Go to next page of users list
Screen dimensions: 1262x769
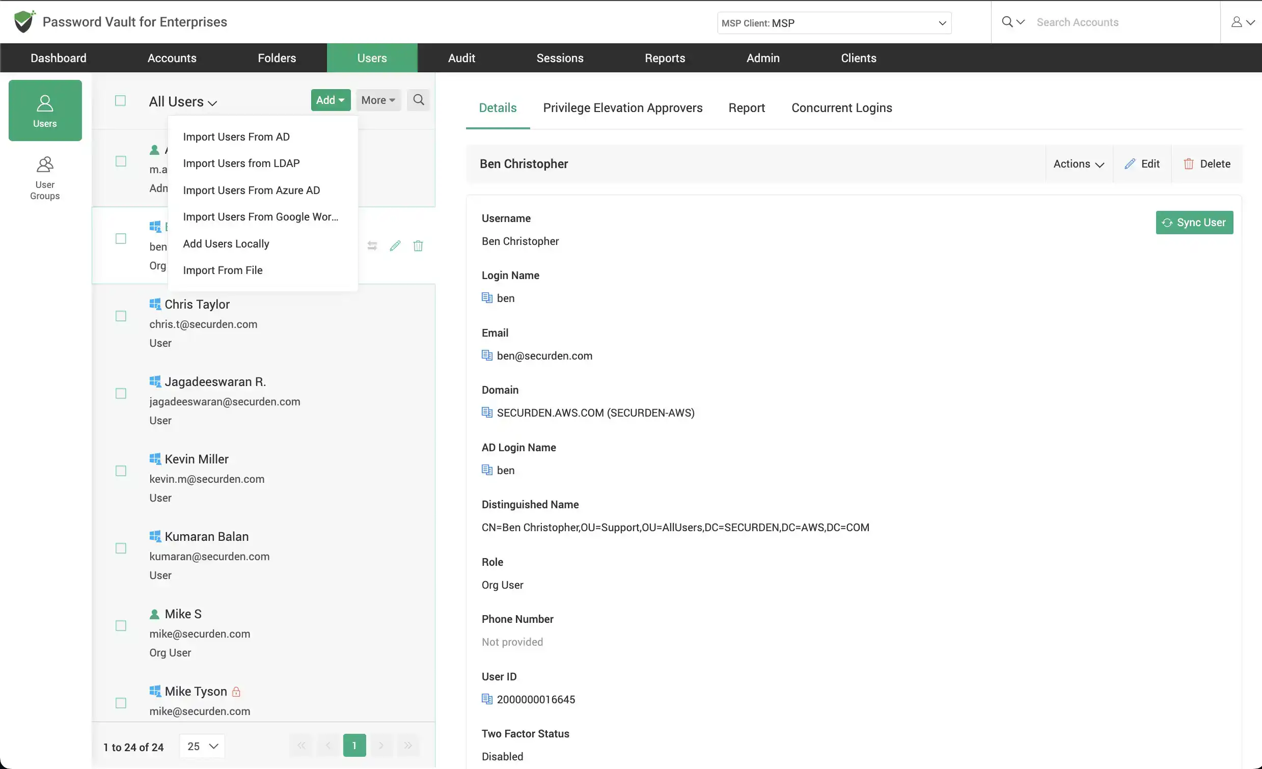coord(381,746)
